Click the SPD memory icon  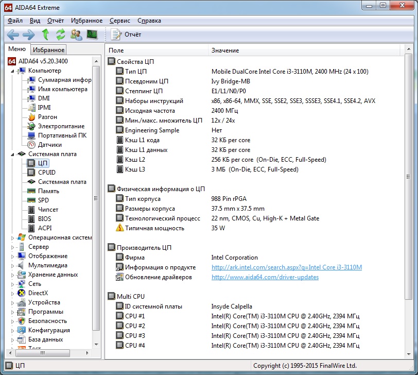tap(31, 200)
